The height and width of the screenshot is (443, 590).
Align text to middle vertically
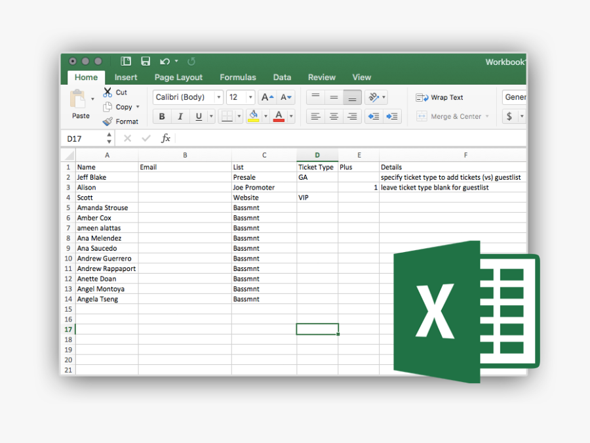click(x=334, y=97)
